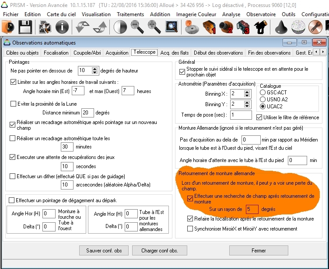Click the black telescope silhouette icon
The image size is (329, 269).
coord(262,27)
